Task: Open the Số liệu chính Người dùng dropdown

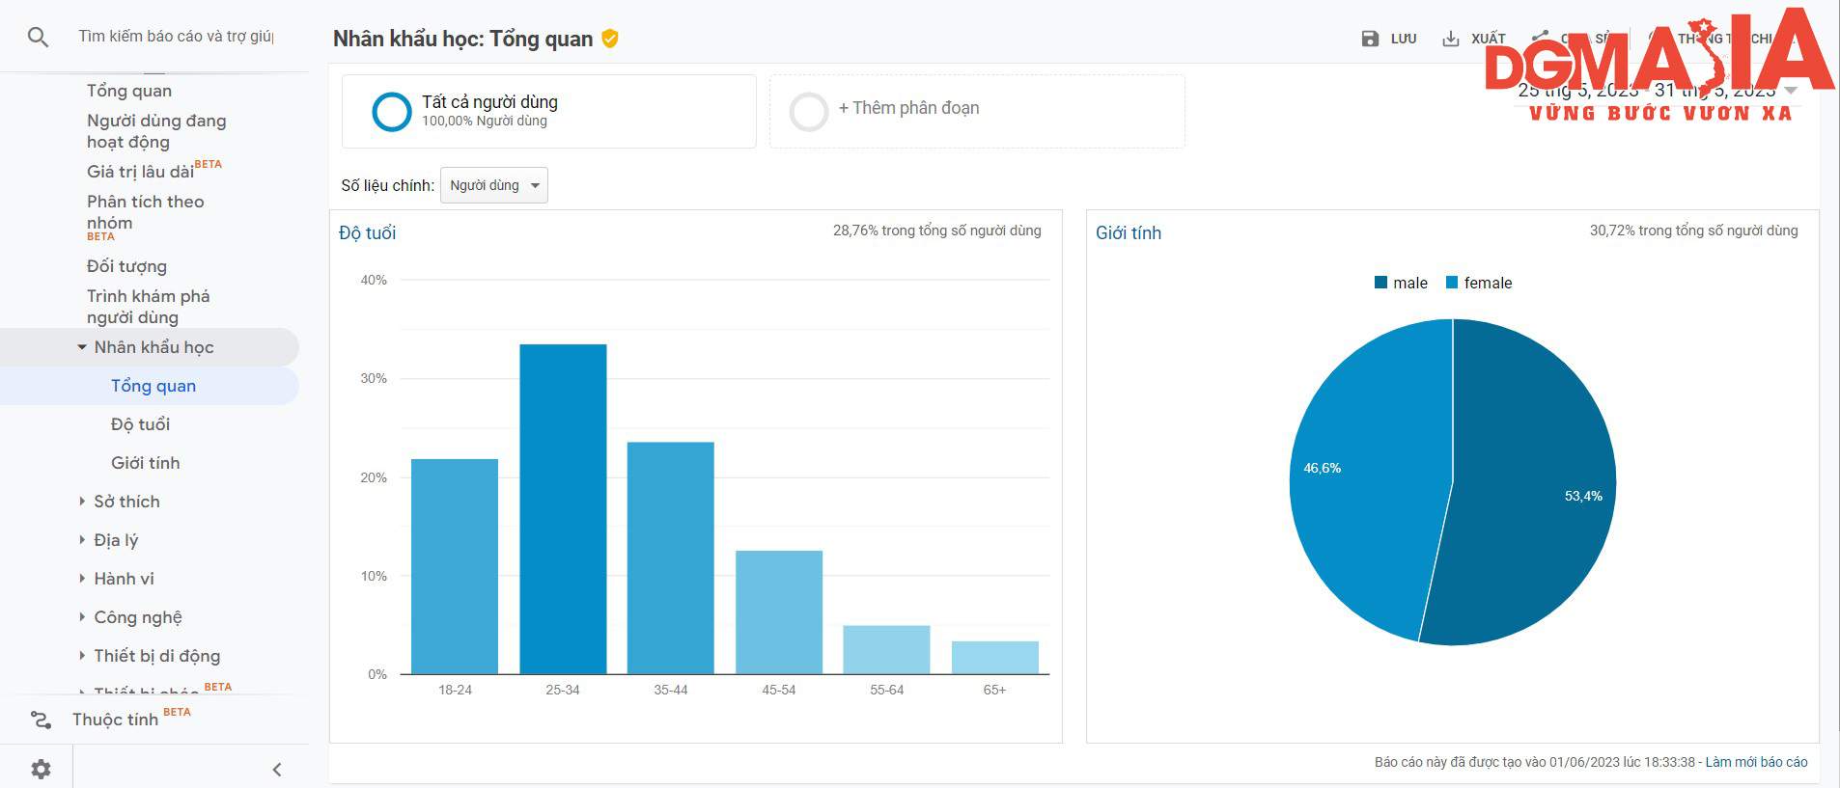Action: [493, 185]
